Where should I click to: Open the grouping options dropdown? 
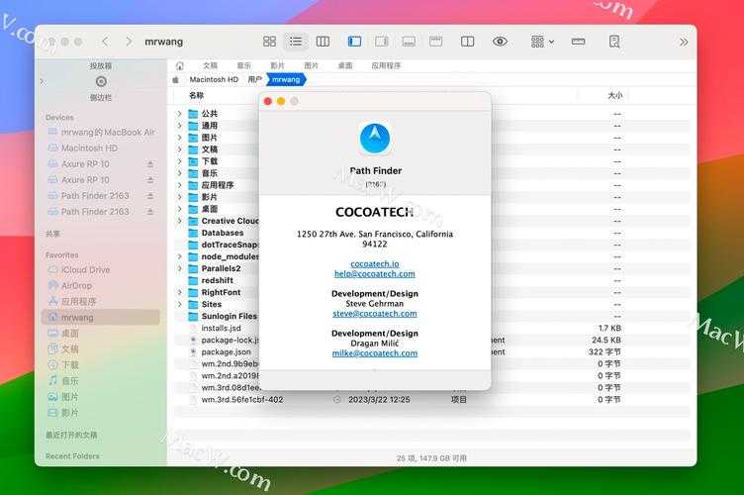click(542, 42)
